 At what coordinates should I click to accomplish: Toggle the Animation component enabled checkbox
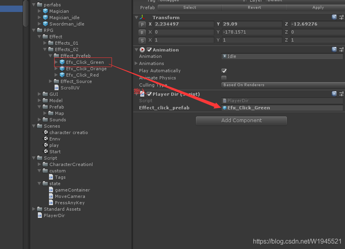pos(149,50)
